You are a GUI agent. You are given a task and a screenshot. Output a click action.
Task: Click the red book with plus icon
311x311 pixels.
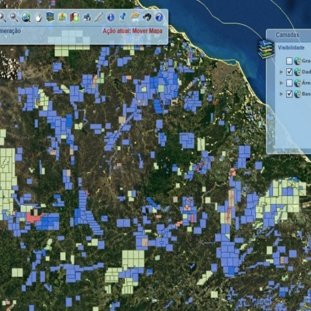[x=74, y=17]
